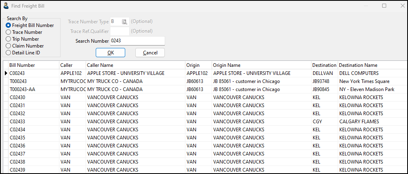408x174 pixels.
Task: Pick the Detail Line ID option
Action: 8,53
